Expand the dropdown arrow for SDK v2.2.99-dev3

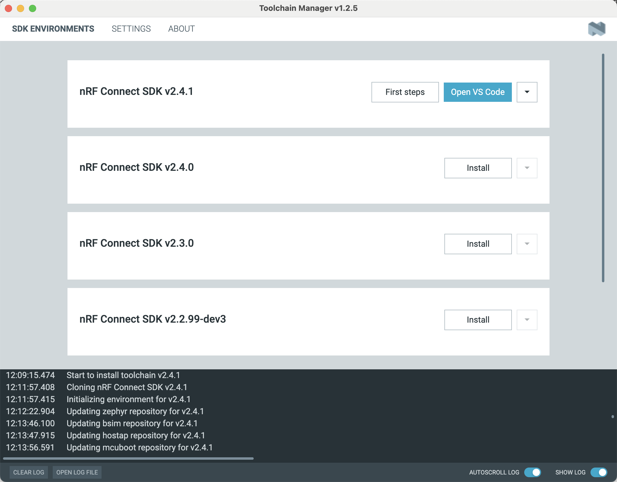527,320
